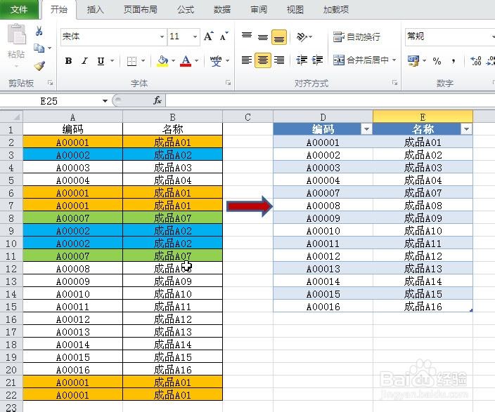
Task: Toggle bottom vertical alignment
Action: pyautogui.click(x=279, y=37)
